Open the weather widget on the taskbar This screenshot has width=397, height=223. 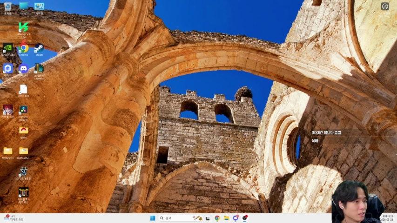(13, 218)
